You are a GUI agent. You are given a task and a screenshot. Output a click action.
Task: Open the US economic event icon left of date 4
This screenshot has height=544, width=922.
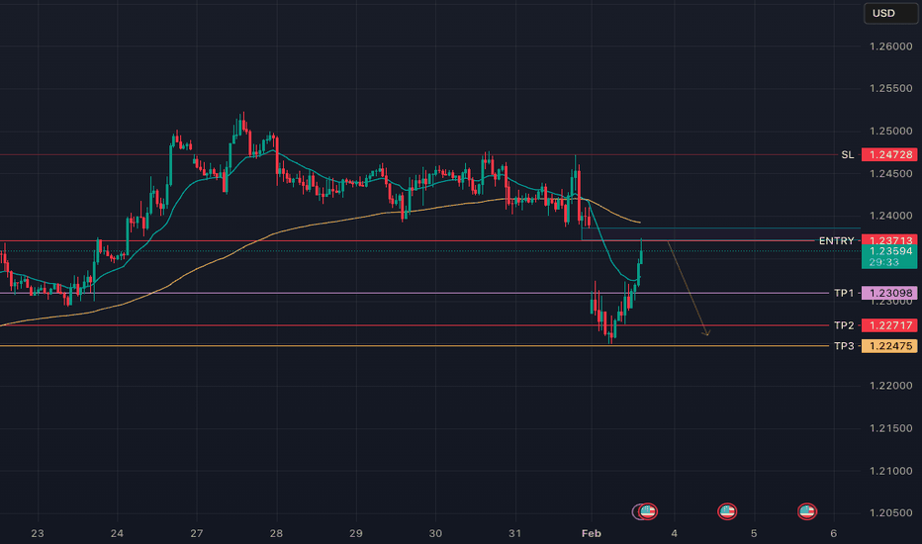647,511
